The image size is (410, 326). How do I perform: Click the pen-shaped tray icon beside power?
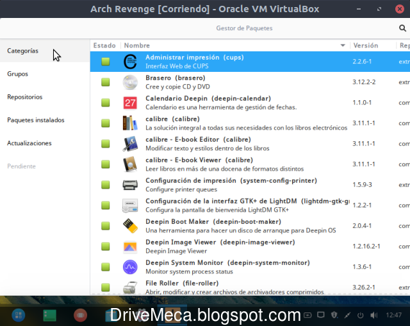pyautogui.click(x=347, y=315)
